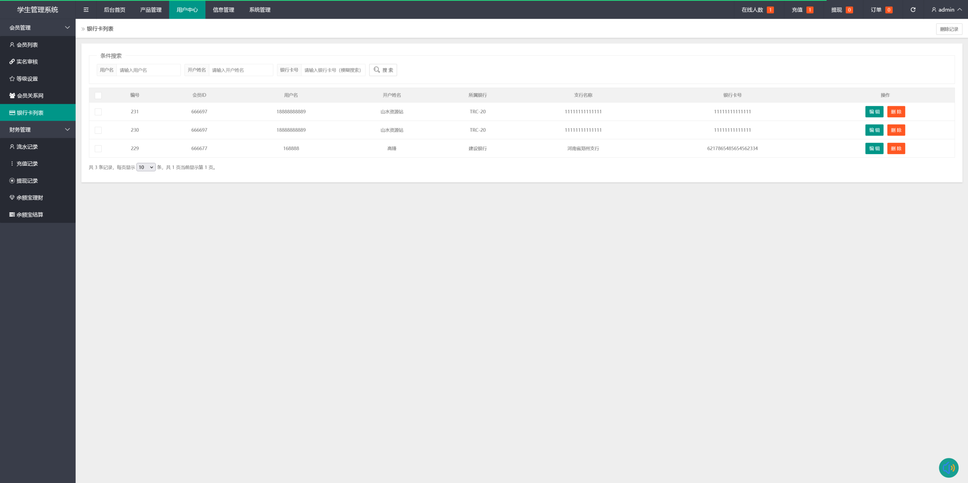Toggle the select-all checkbox in table header
The image size is (968, 483).
point(98,96)
